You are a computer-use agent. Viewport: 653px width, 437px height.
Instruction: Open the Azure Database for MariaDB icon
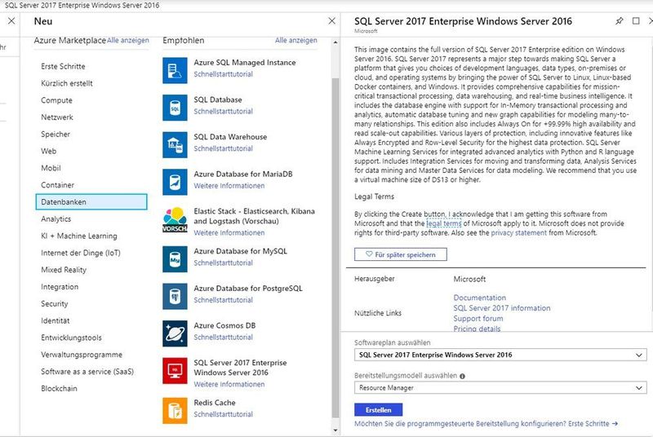175,182
